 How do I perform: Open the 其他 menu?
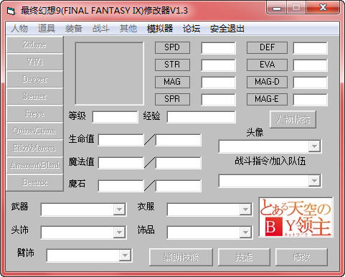tap(128, 29)
